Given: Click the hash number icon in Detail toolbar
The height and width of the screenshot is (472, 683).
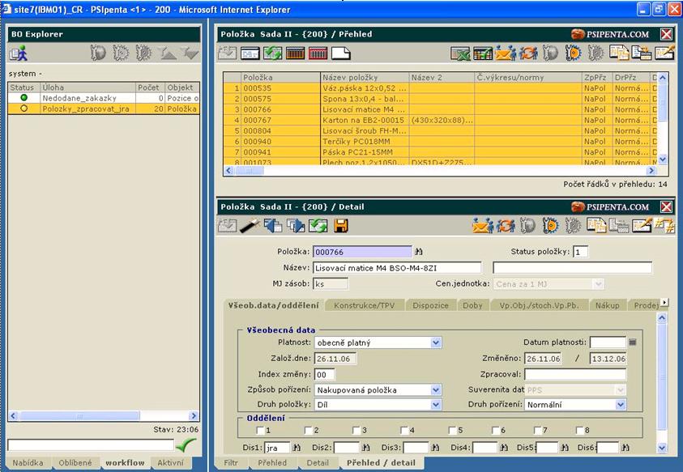Looking at the screenshot, I should coord(664,226).
